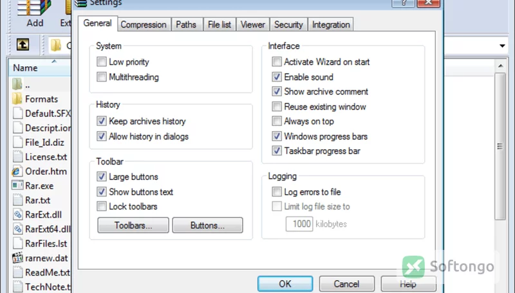
Task: Toggle Allow history in dialogs
Action: pos(102,136)
